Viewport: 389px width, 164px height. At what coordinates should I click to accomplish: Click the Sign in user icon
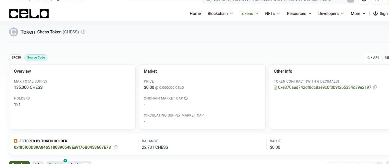click(375, 14)
